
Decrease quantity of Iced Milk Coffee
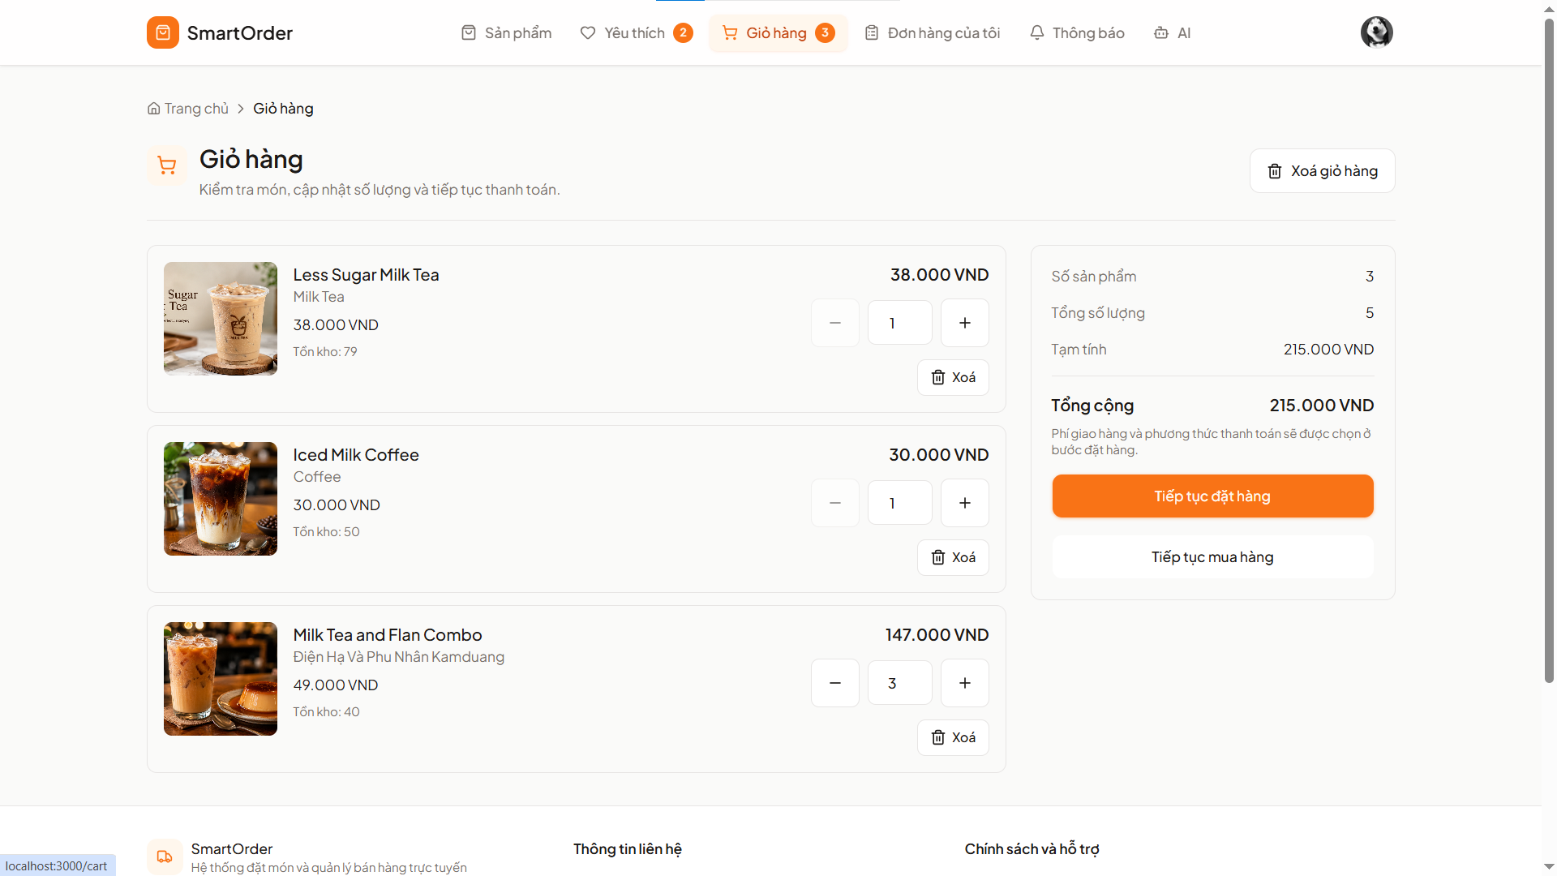coord(834,503)
